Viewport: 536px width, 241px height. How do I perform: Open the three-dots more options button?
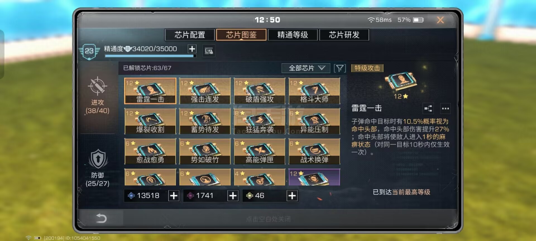point(445,108)
